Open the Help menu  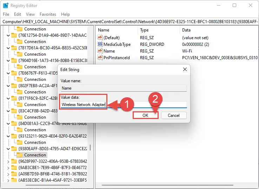click(x=65, y=14)
